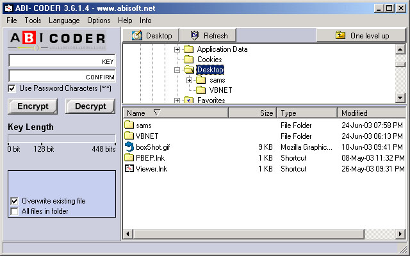410x256 pixels.
Task: Click 10-Jun-03 09:41 PM date cell
Action: pos(372,147)
